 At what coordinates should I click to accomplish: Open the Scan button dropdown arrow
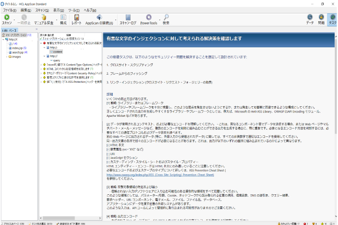coord(14,20)
